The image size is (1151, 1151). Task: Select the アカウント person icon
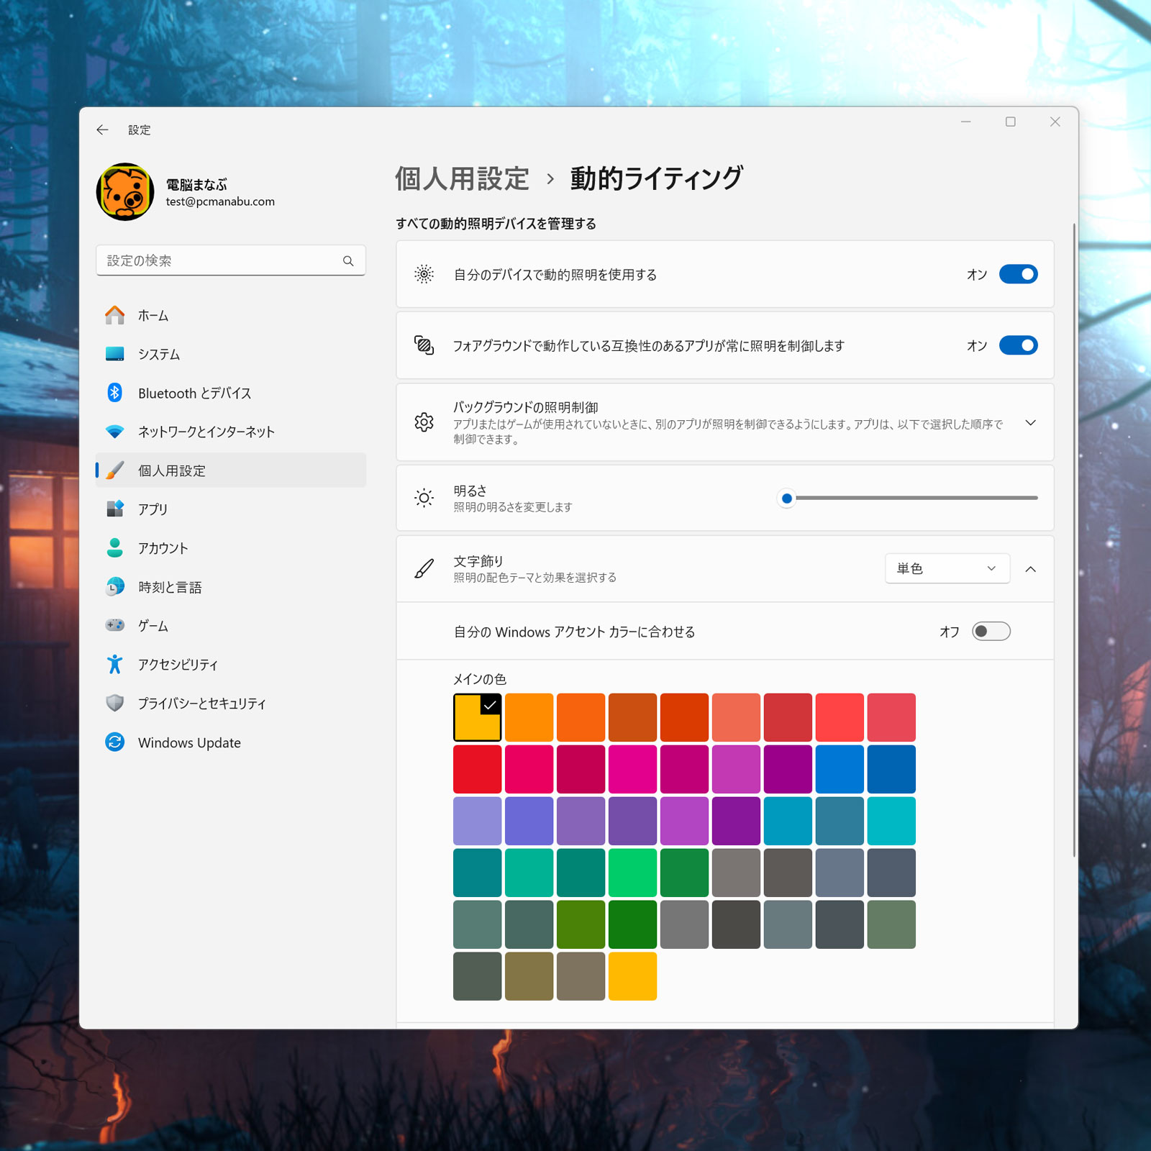point(116,547)
